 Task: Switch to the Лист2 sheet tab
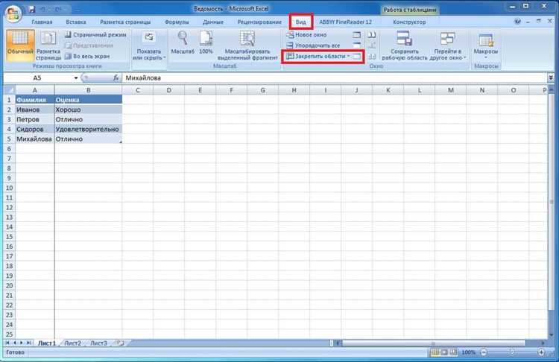click(x=73, y=343)
